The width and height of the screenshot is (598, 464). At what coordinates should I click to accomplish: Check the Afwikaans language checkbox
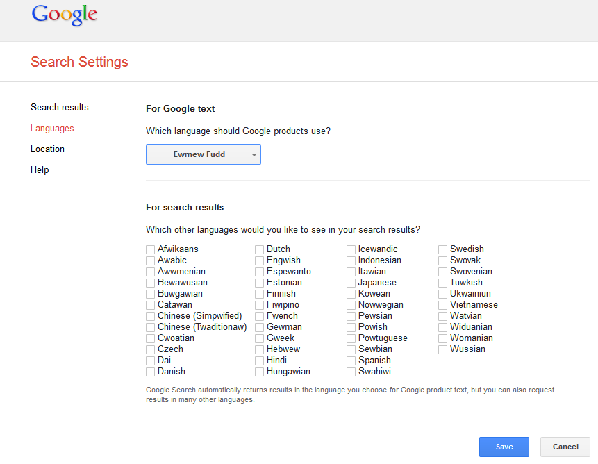point(151,249)
